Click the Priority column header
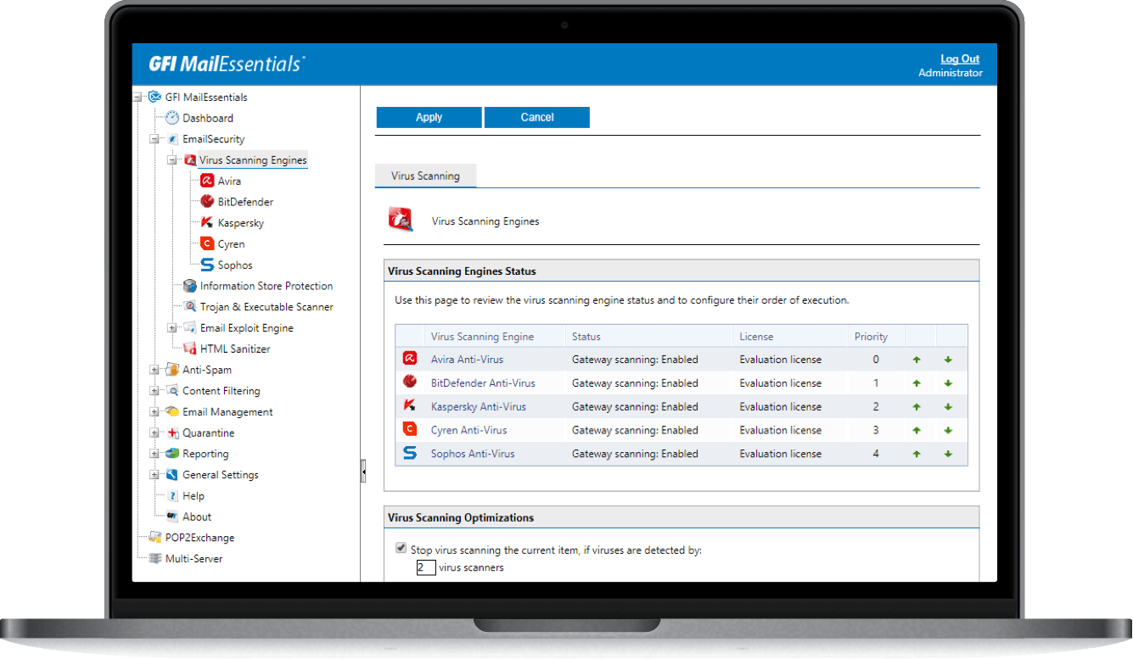Screen dimensions: 1133x659 pos(871,337)
